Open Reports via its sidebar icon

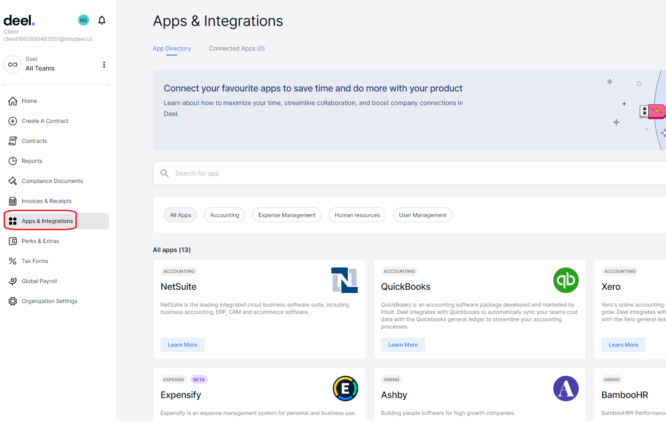click(13, 161)
